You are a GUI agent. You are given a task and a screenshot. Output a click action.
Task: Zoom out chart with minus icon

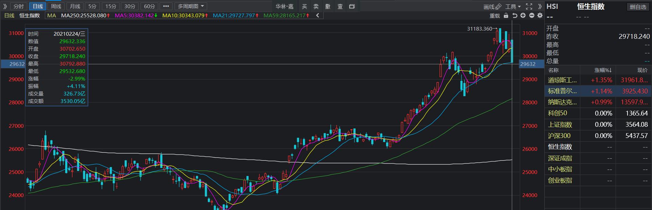tap(531, 16)
